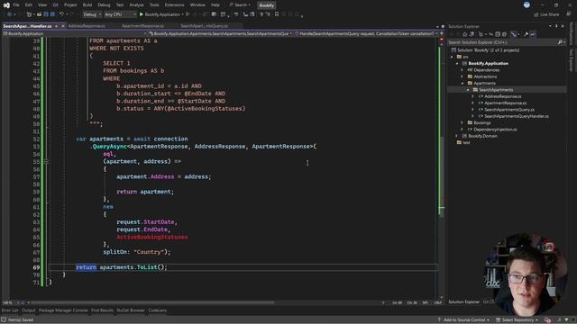The image size is (577, 324).
Task: Open the Build menu
Action: [87, 5]
